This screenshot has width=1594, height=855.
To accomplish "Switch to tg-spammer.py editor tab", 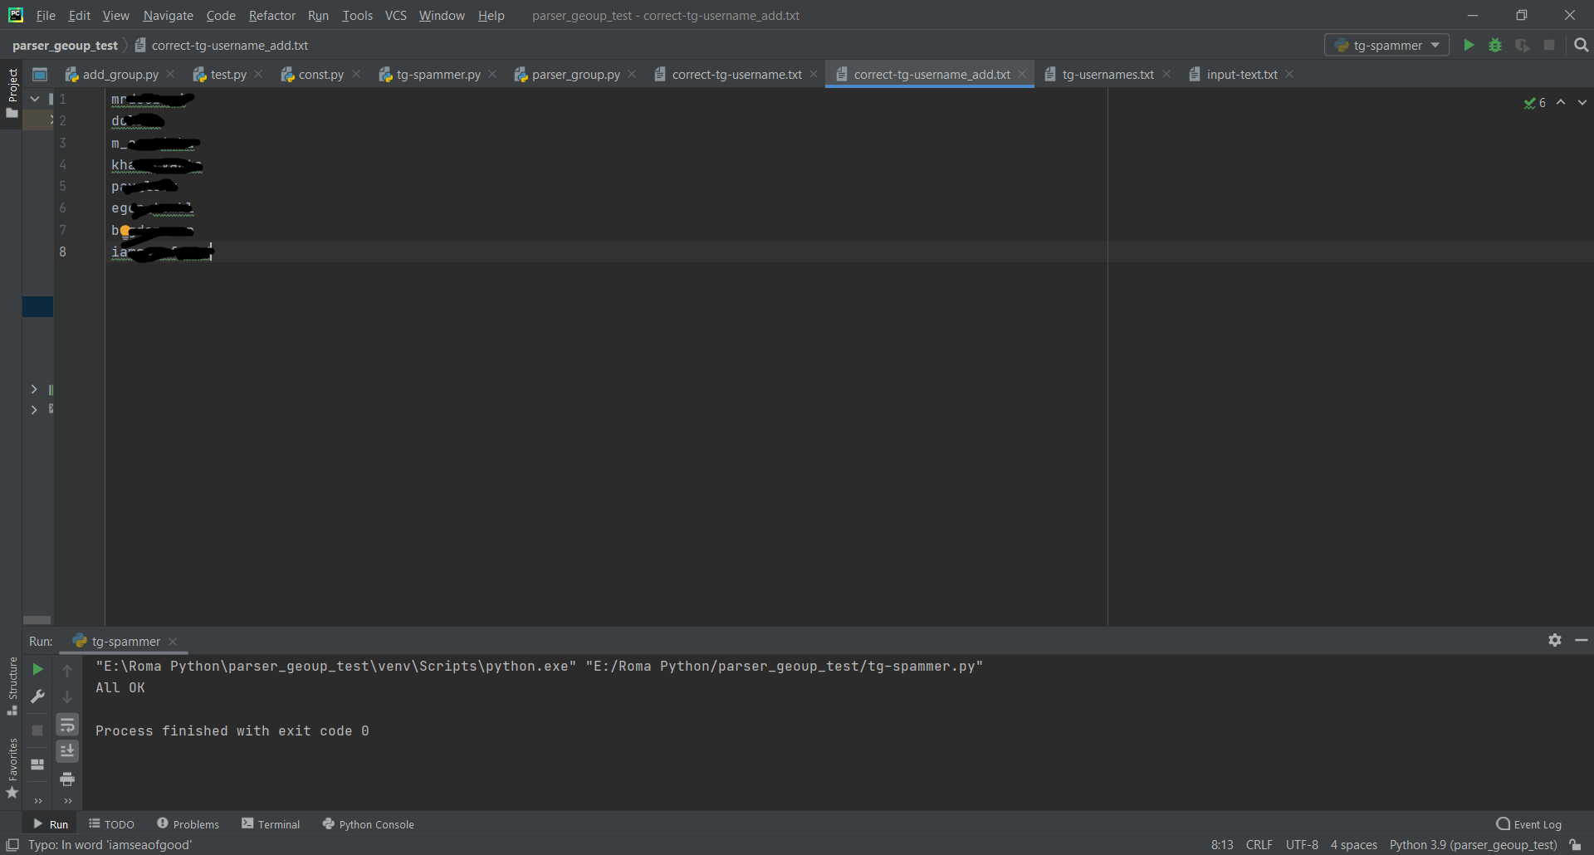I will tap(438, 75).
